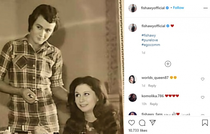
Task: Reply to worlds_queen87's comment
Action: pyautogui.click(x=152, y=86)
